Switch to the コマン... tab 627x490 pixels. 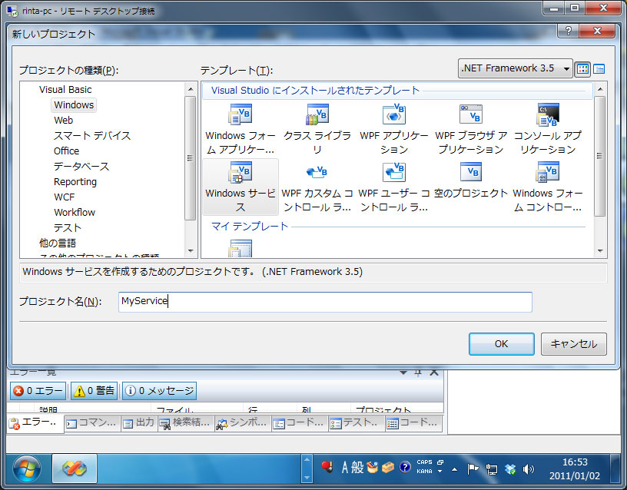pos(92,423)
